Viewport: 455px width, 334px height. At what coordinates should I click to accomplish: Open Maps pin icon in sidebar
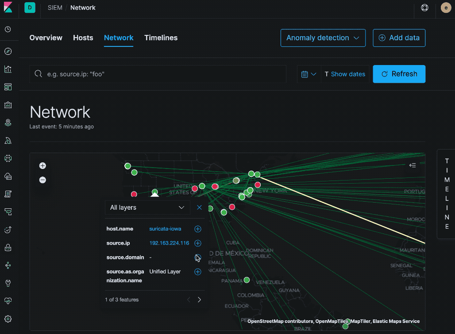point(8,123)
